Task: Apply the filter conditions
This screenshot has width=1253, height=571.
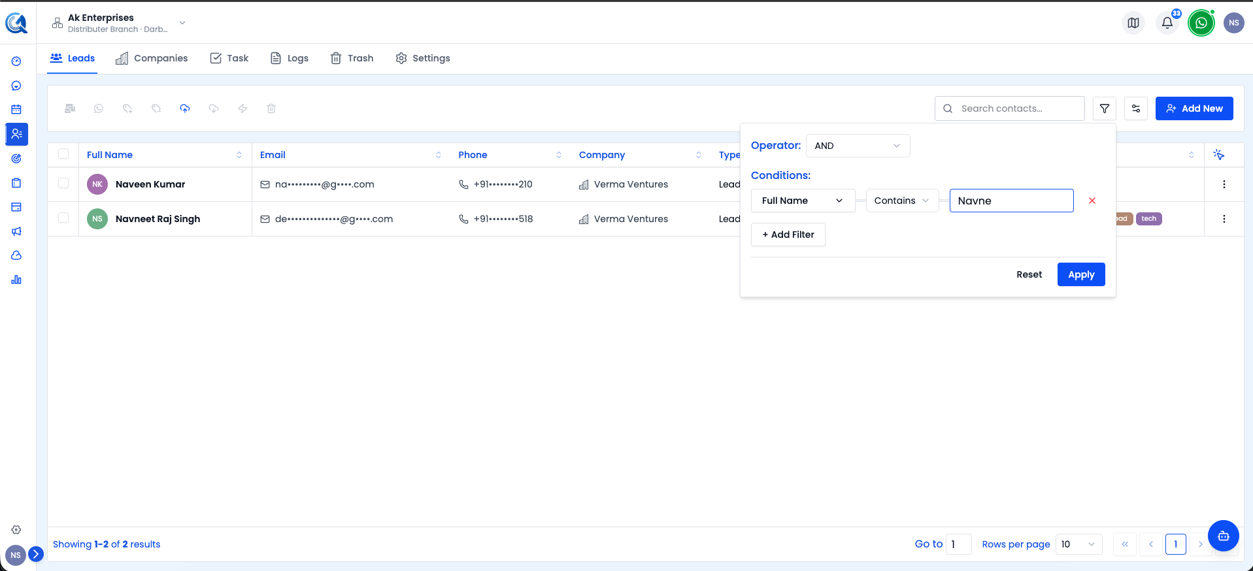Action: coord(1081,274)
